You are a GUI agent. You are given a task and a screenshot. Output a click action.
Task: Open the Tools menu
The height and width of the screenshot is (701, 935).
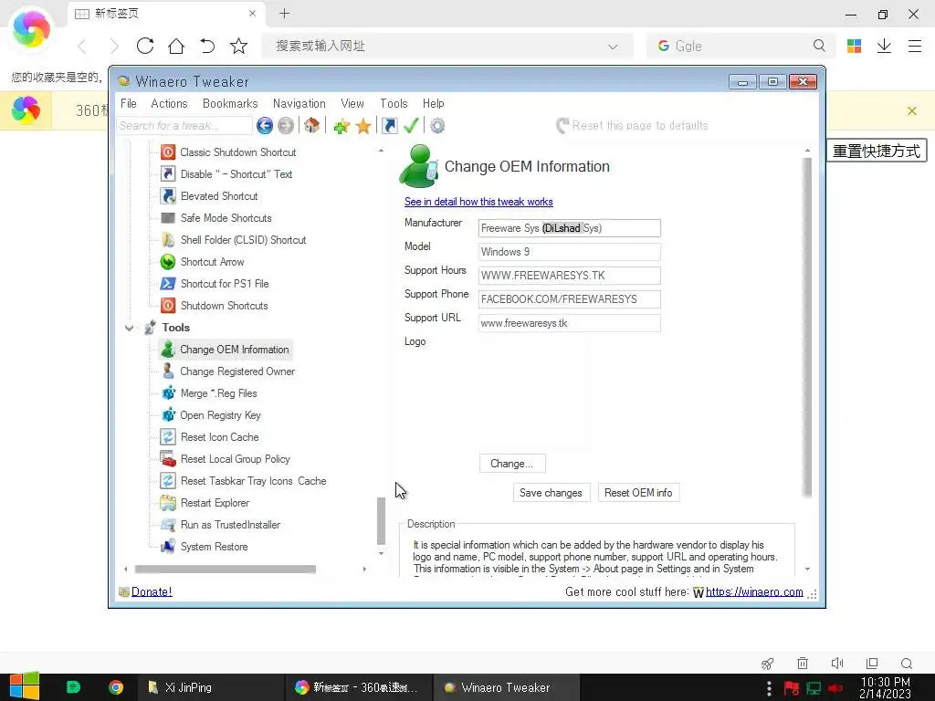point(394,104)
